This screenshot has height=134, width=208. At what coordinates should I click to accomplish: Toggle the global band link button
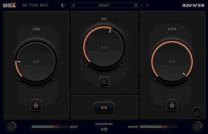coord(104,107)
